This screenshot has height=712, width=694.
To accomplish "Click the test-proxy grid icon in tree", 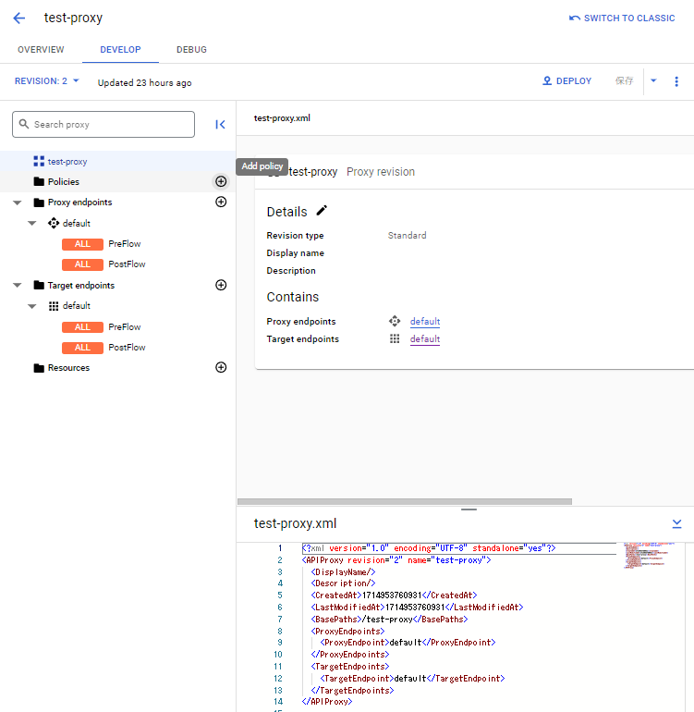I will pyautogui.click(x=39, y=161).
